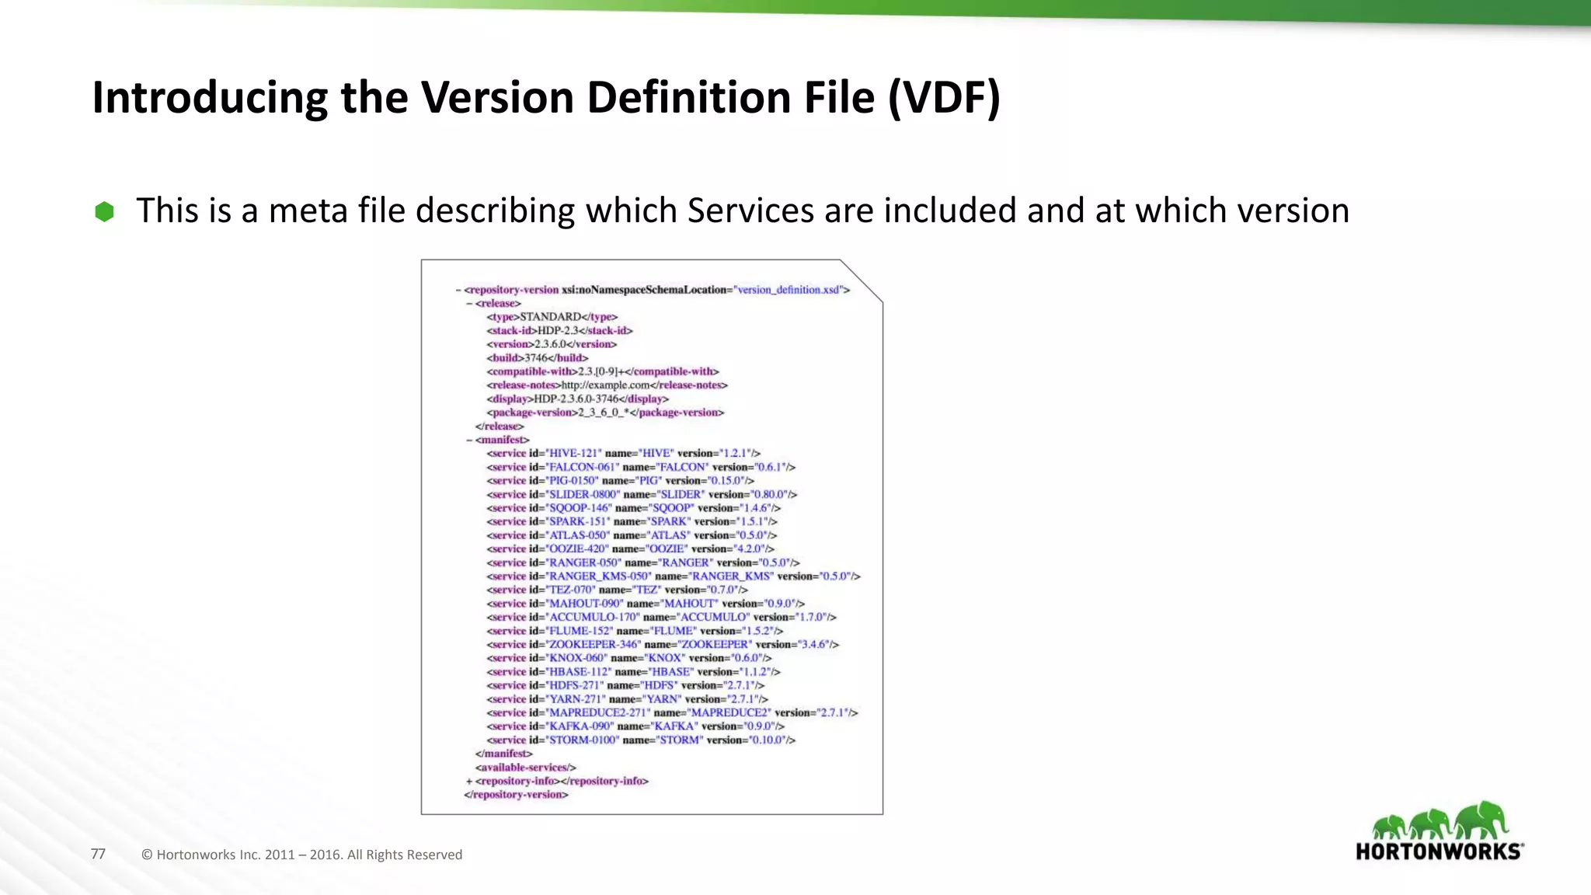Click the closing manifest tag

pyautogui.click(x=503, y=754)
